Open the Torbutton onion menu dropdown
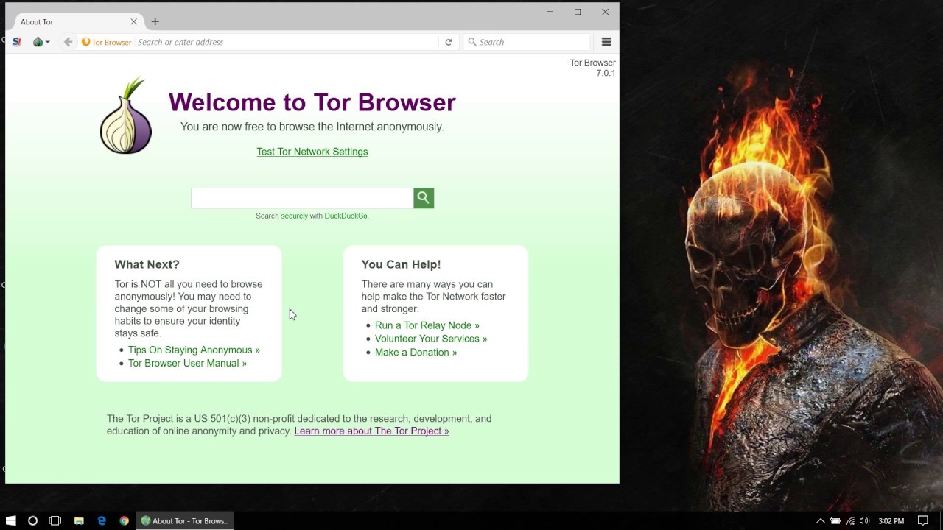The height and width of the screenshot is (530, 943). click(41, 42)
